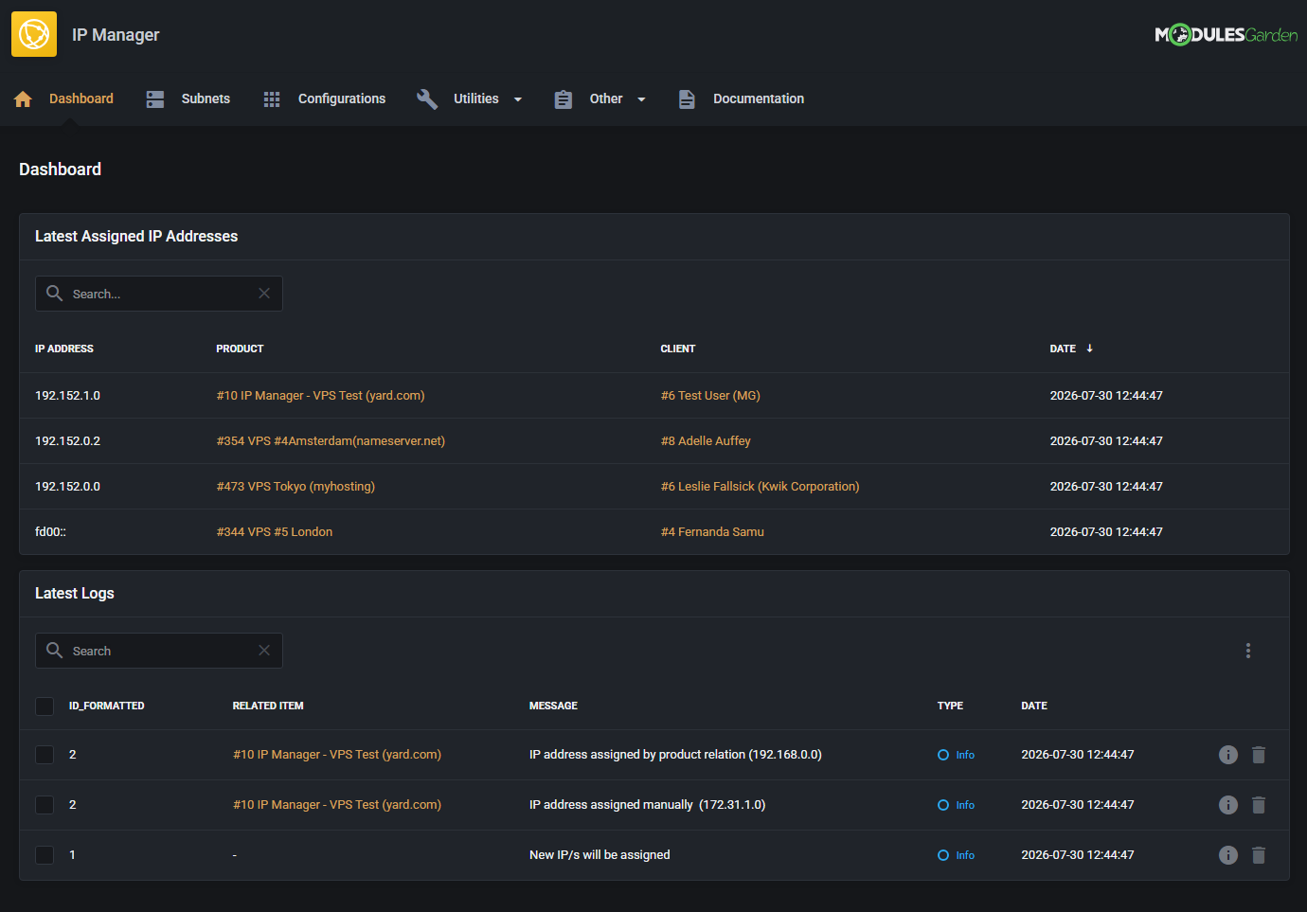Open #344 VPS #5 London link
The height and width of the screenshot is (912, 1307).
[x=275, y=532]
